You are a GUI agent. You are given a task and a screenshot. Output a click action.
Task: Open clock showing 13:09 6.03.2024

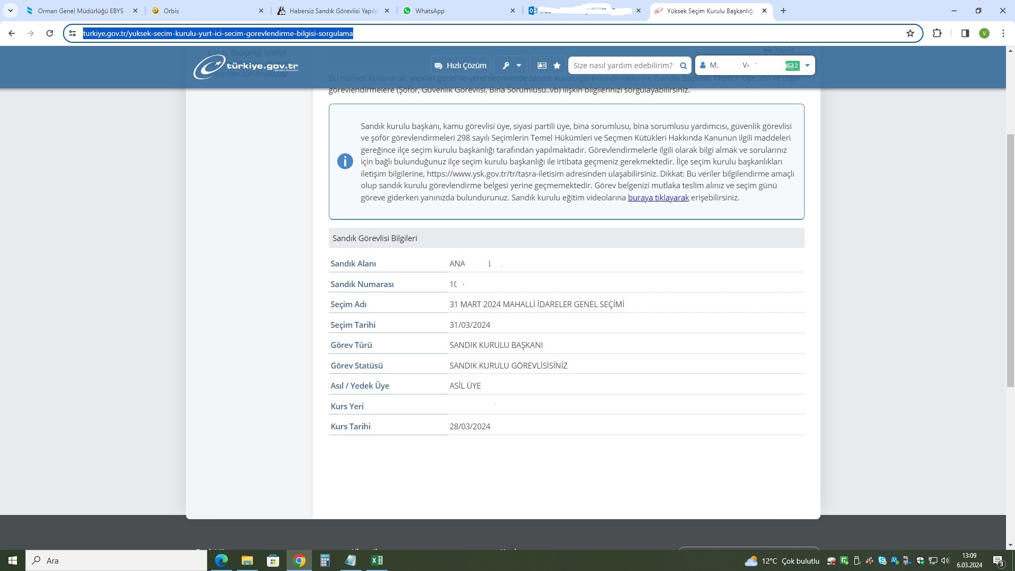(969, 560)
